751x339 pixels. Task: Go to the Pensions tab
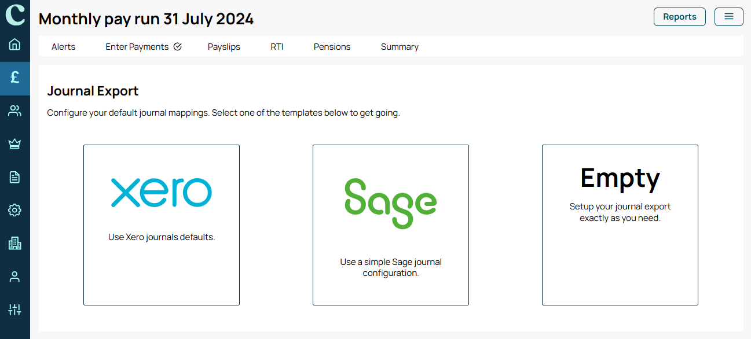(x=332, y=47)
